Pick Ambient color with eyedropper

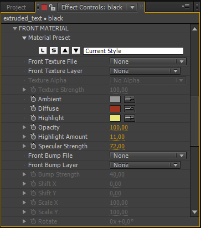[x=130, y=99]
